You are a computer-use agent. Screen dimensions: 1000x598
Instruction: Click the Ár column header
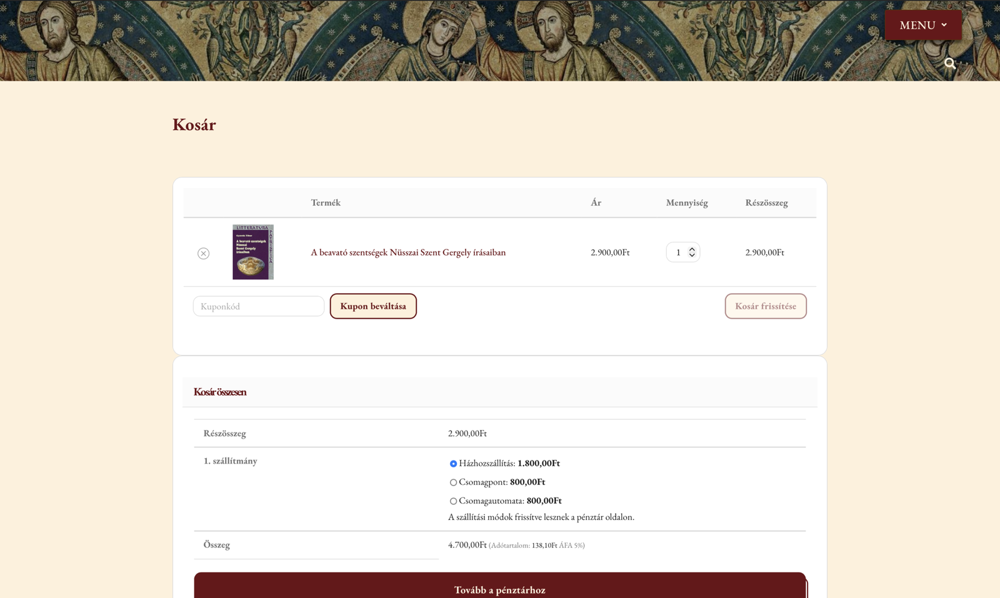pos(596,202)
